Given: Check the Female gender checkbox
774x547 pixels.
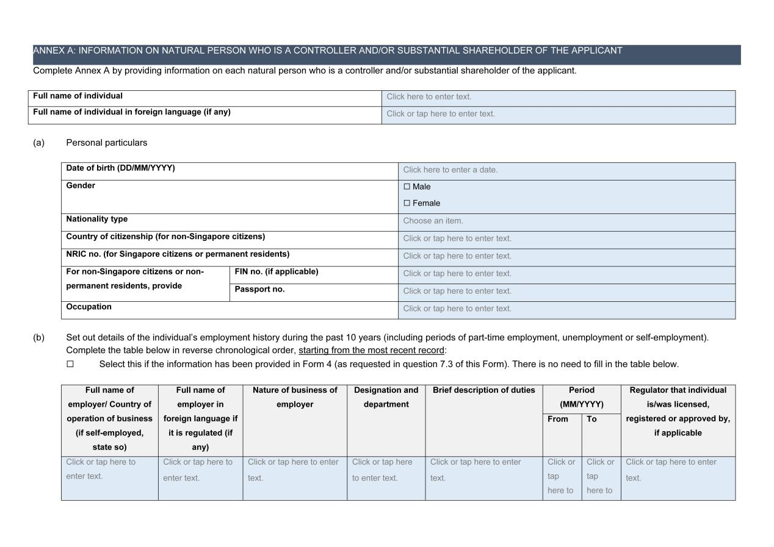Looking at the screenshot, I should click(x=407, y=204).
